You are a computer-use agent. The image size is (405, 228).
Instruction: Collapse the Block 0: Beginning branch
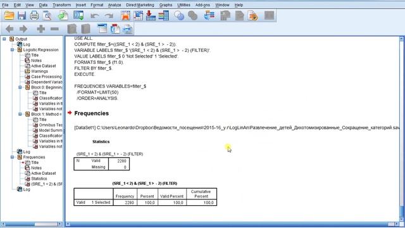[x=20, y=87]
